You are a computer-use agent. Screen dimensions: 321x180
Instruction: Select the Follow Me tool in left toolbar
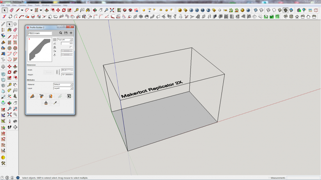tap(15, 72)
